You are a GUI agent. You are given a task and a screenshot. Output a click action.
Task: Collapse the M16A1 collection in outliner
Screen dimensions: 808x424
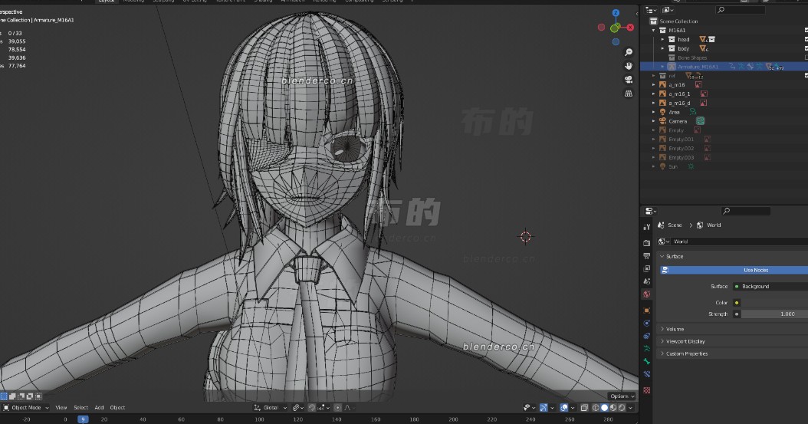coord(654,31)
